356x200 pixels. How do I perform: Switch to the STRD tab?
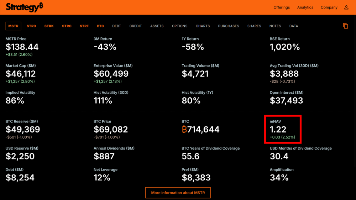click(31, 26)
